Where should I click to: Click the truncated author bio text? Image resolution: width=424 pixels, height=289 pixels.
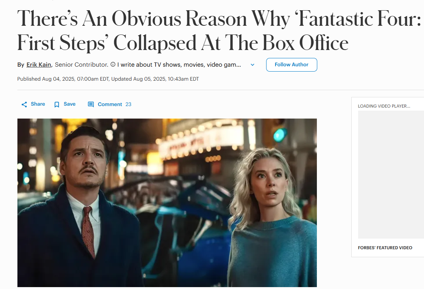tap(179, 65)
